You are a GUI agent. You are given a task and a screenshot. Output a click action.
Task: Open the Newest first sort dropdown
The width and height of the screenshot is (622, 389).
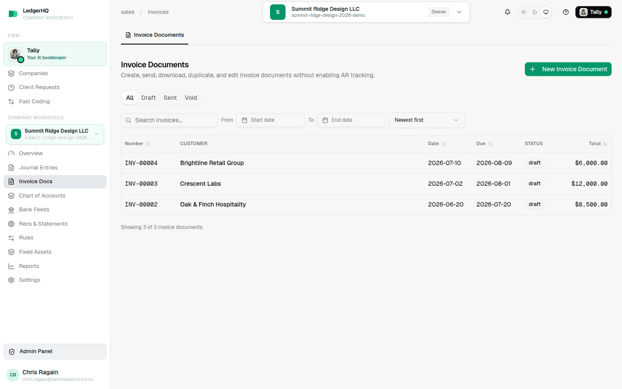427,120
